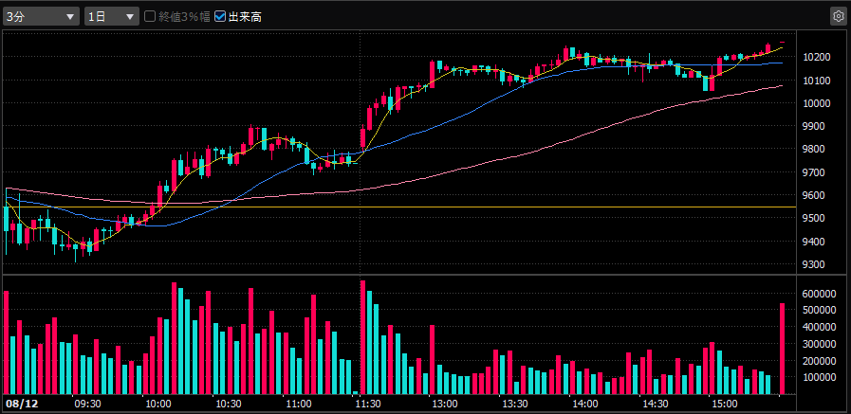Click the 14:30 time axis label
This screenshot has height=414, width=851.
point(656,405)
